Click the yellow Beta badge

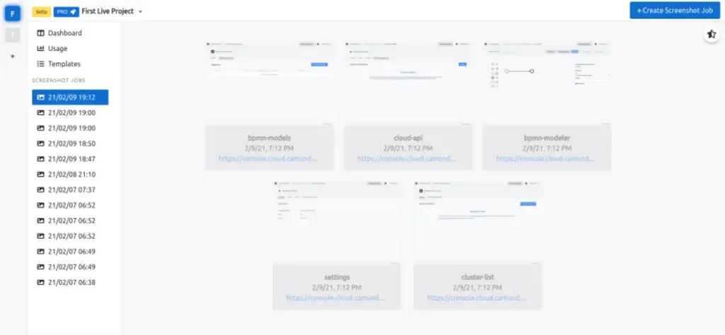tap(41, 12)
